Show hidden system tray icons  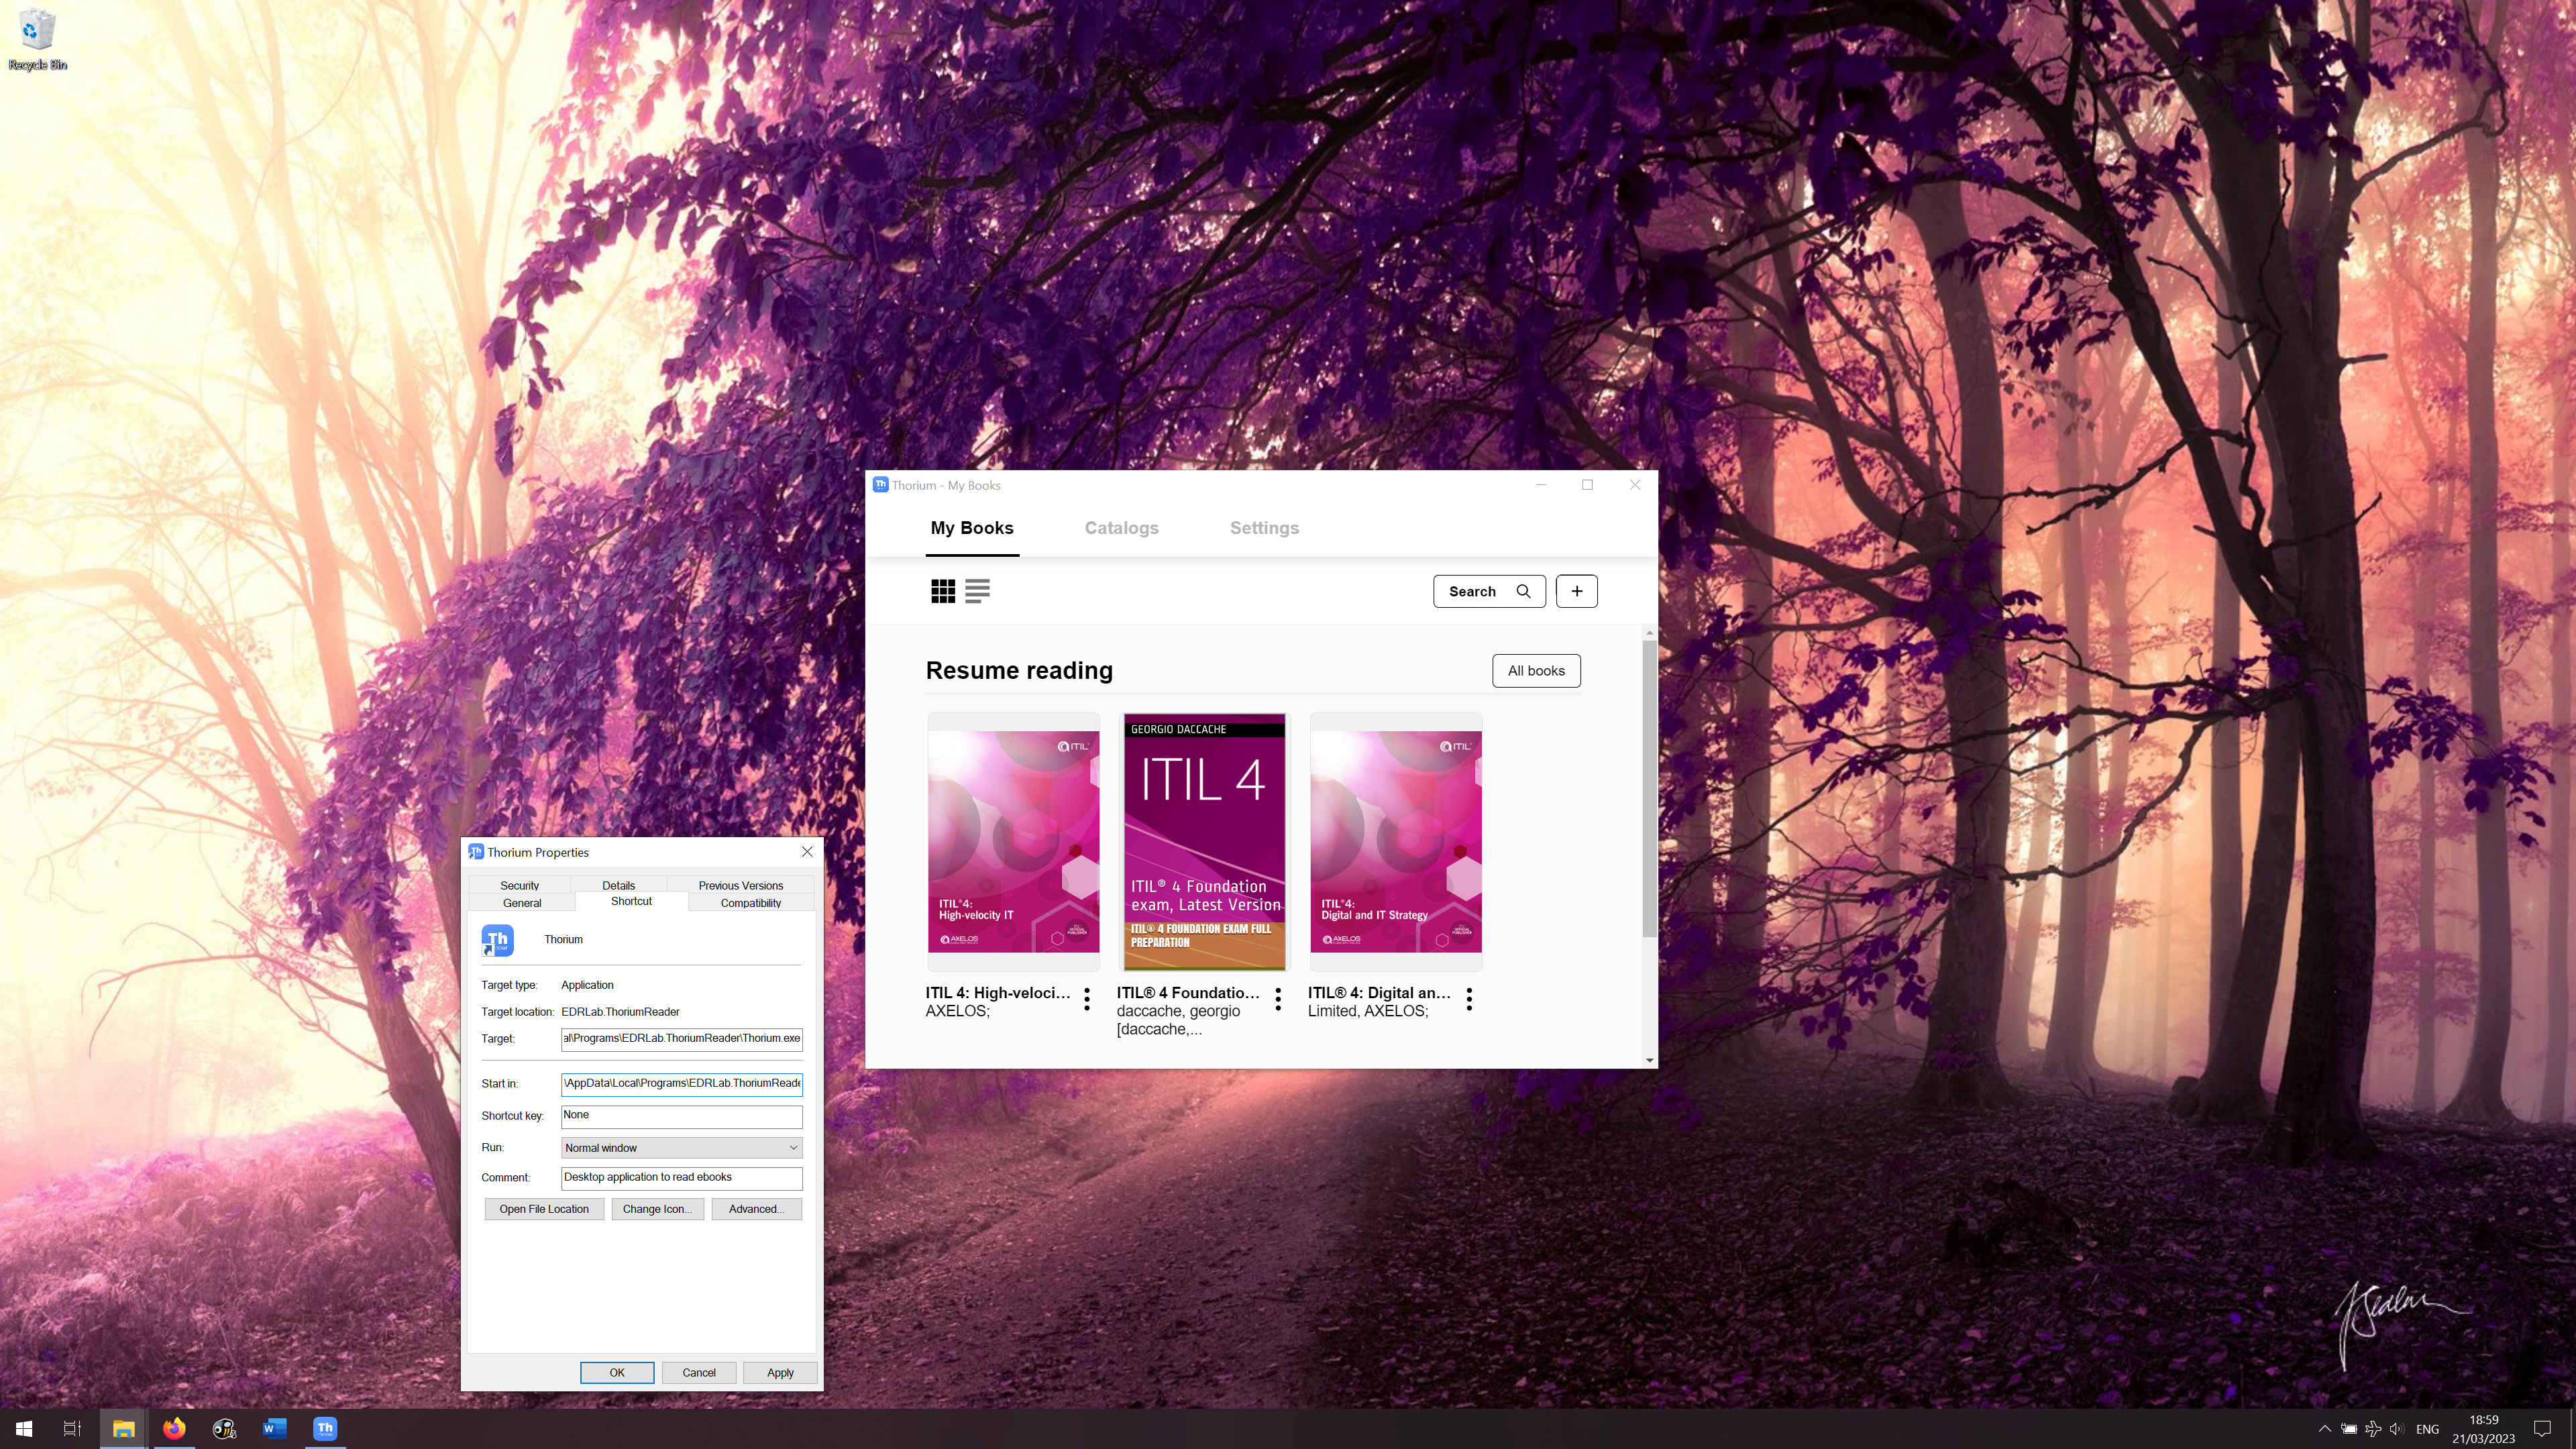coord(2324,1429)
